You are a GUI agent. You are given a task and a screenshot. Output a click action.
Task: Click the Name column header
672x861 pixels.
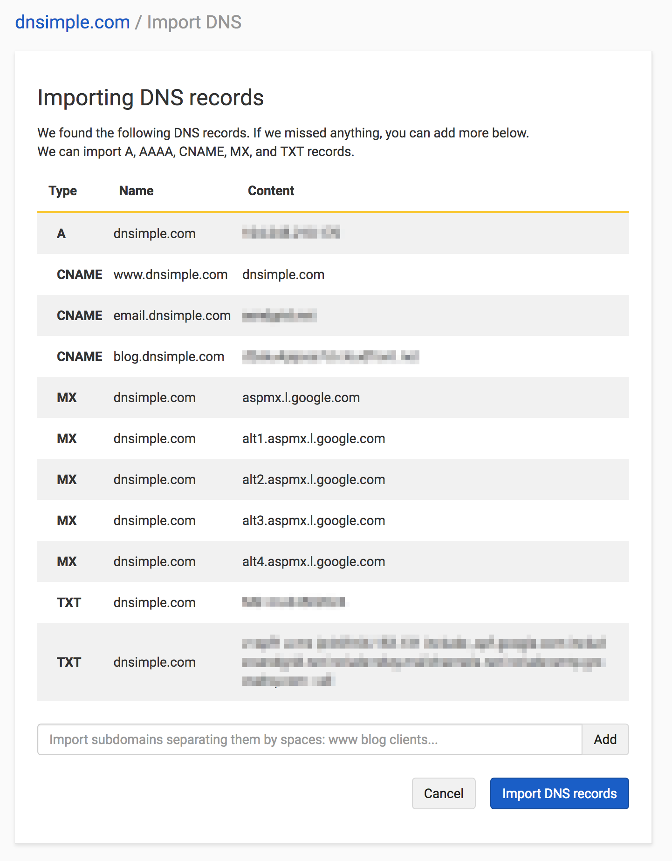tap(136, 191)
